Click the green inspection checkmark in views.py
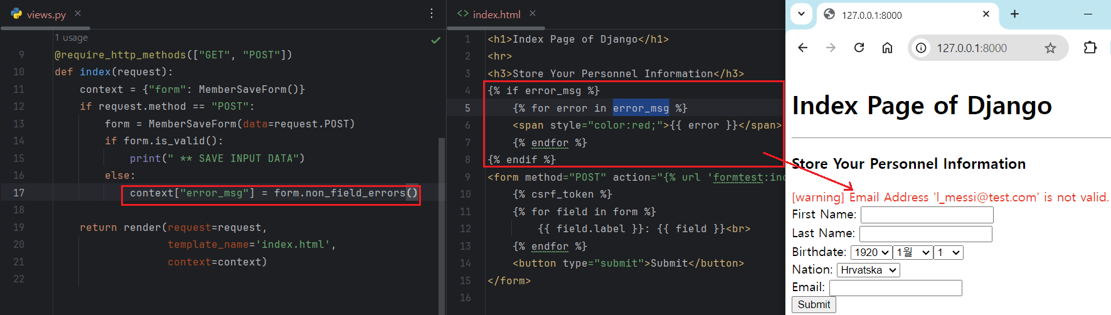Image resolution: width=1111 pixels, height=315 pixels. [x=435, y=40]
